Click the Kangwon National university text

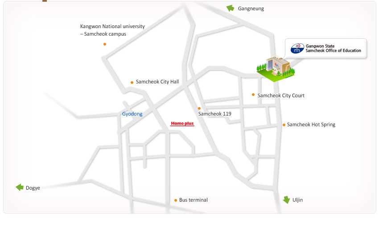[x=112, y=26]
